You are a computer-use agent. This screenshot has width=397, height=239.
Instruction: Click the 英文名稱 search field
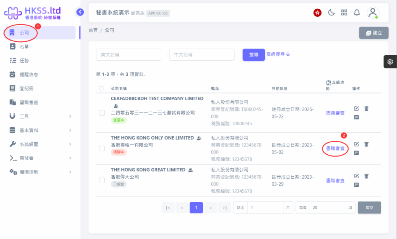point(128,55)
